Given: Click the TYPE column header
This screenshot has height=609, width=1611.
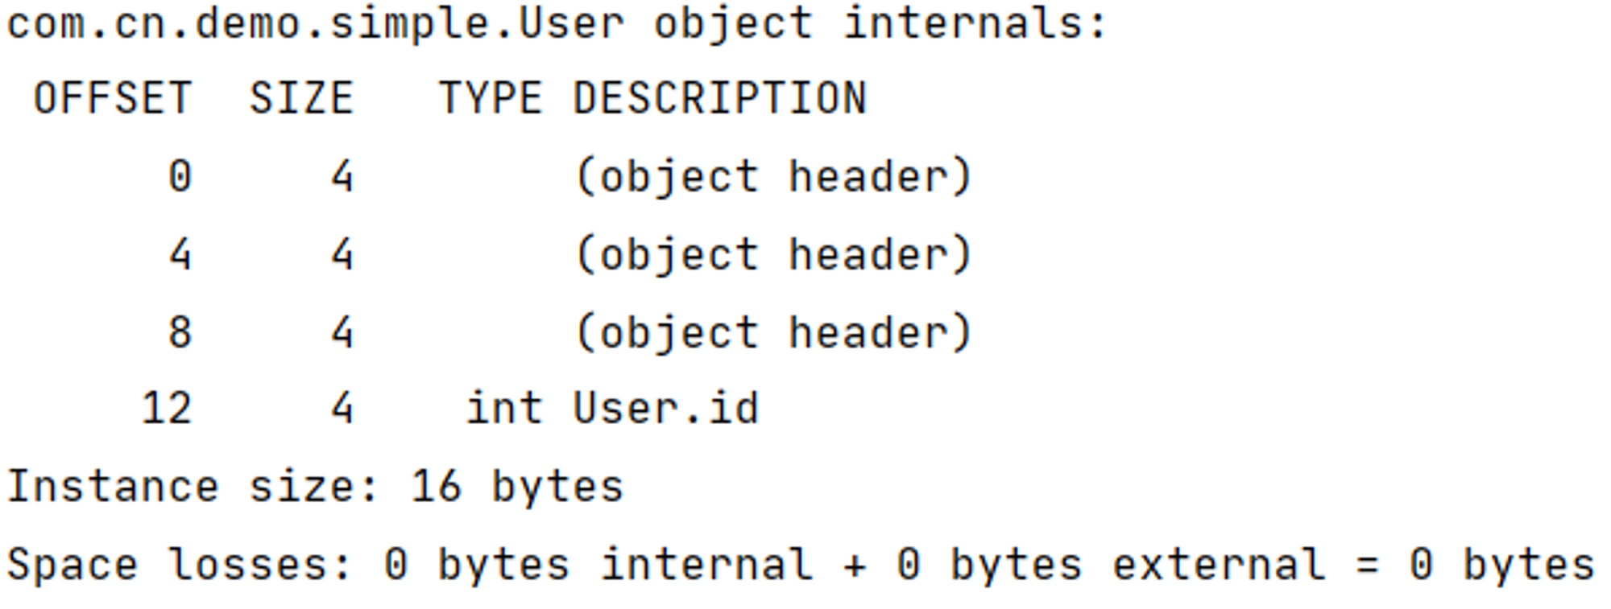Looking at the screenshot, I should pyautogui.click(x=491, y=99).
